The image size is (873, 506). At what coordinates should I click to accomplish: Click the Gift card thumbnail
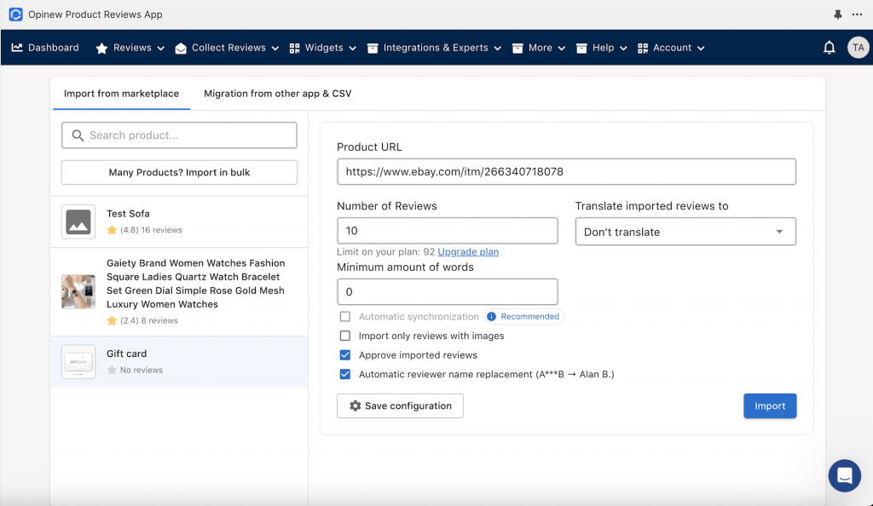pos(78,362)
